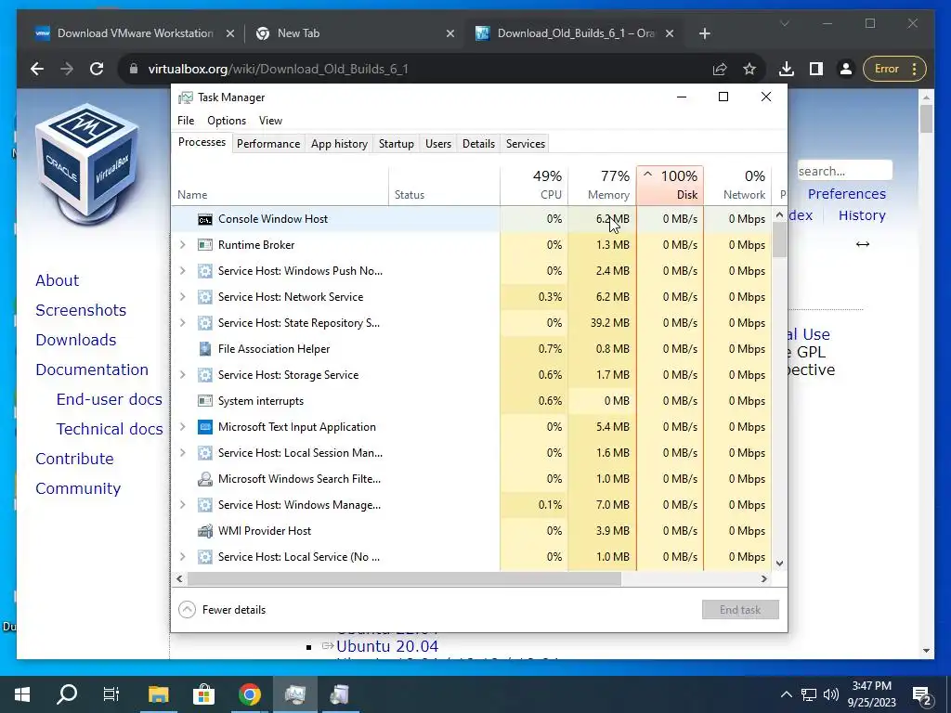Open Task Manager View menu
Viewport: 951px width, 713px height.
tap(270, 121)
